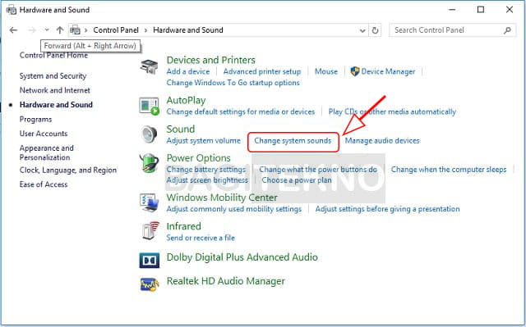Click the window title bar icon

click(x=11, y=10)
